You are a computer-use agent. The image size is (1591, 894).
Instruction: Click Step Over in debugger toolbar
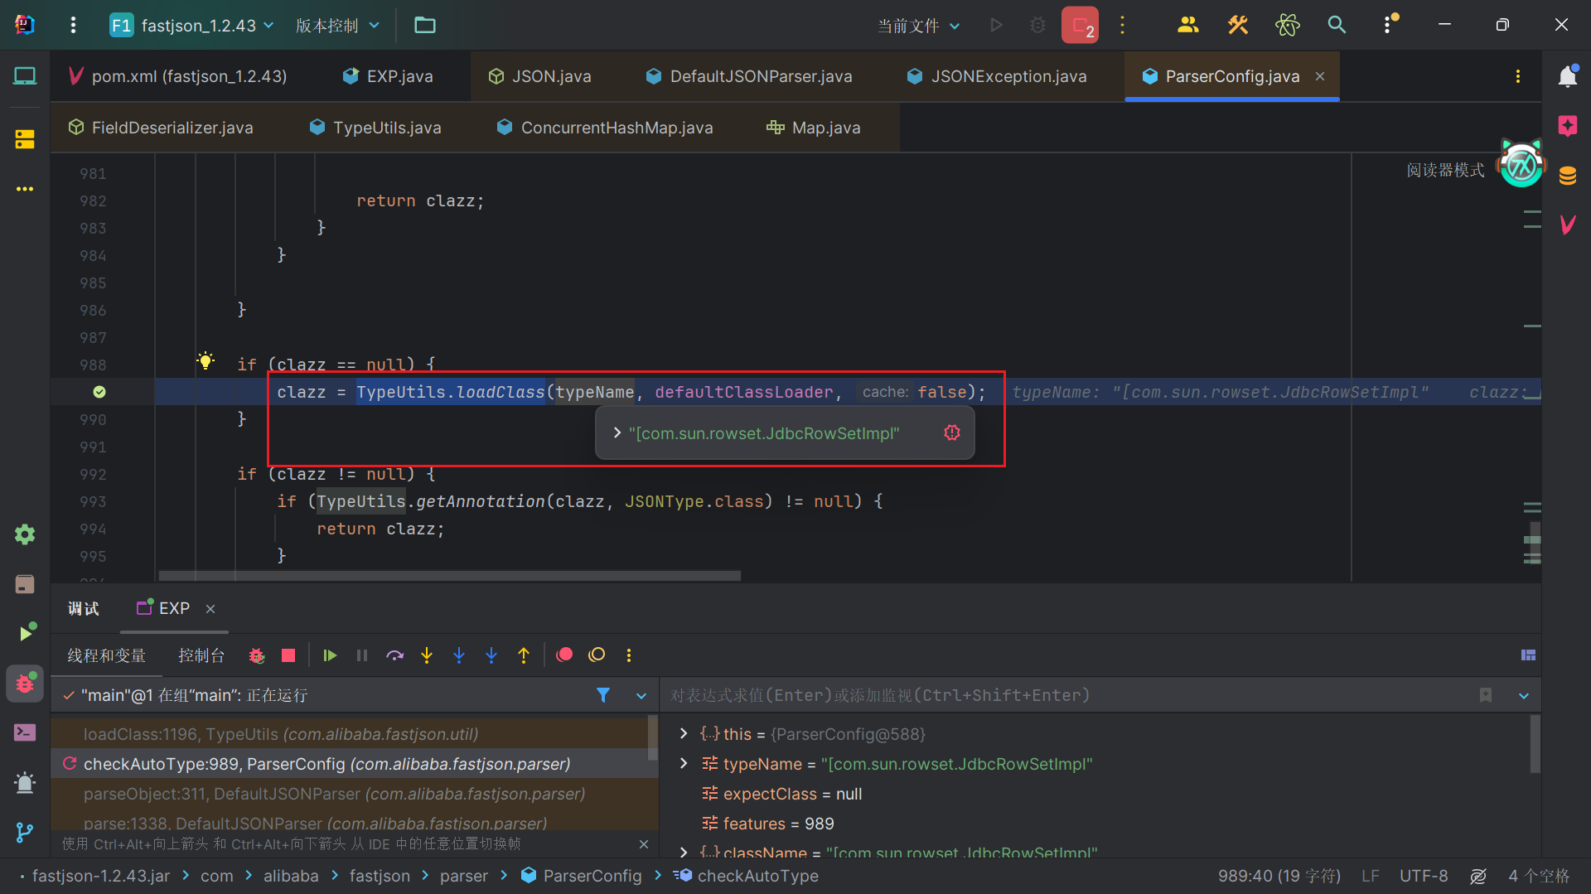pyautogui.click(x=394, y=655)
